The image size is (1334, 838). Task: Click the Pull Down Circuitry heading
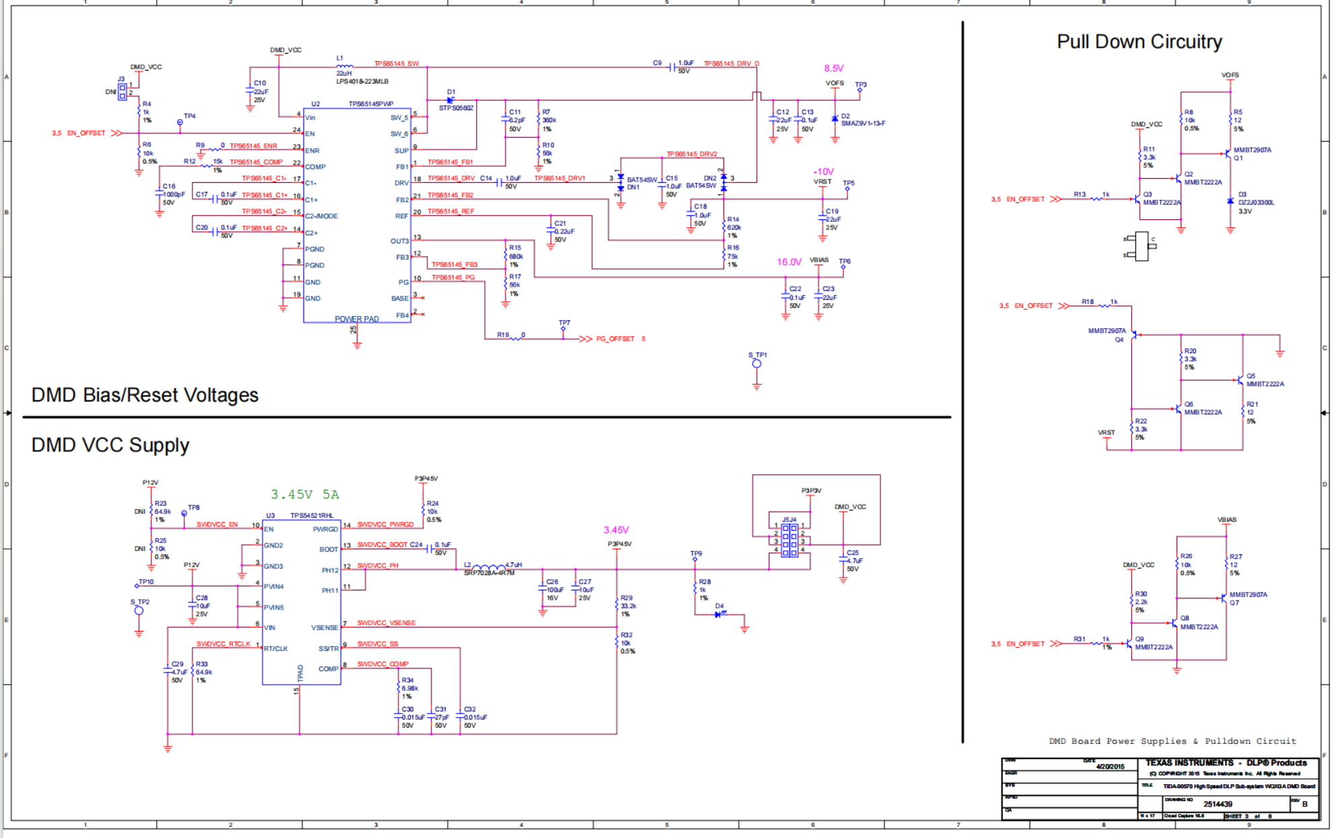[1139, 42]
